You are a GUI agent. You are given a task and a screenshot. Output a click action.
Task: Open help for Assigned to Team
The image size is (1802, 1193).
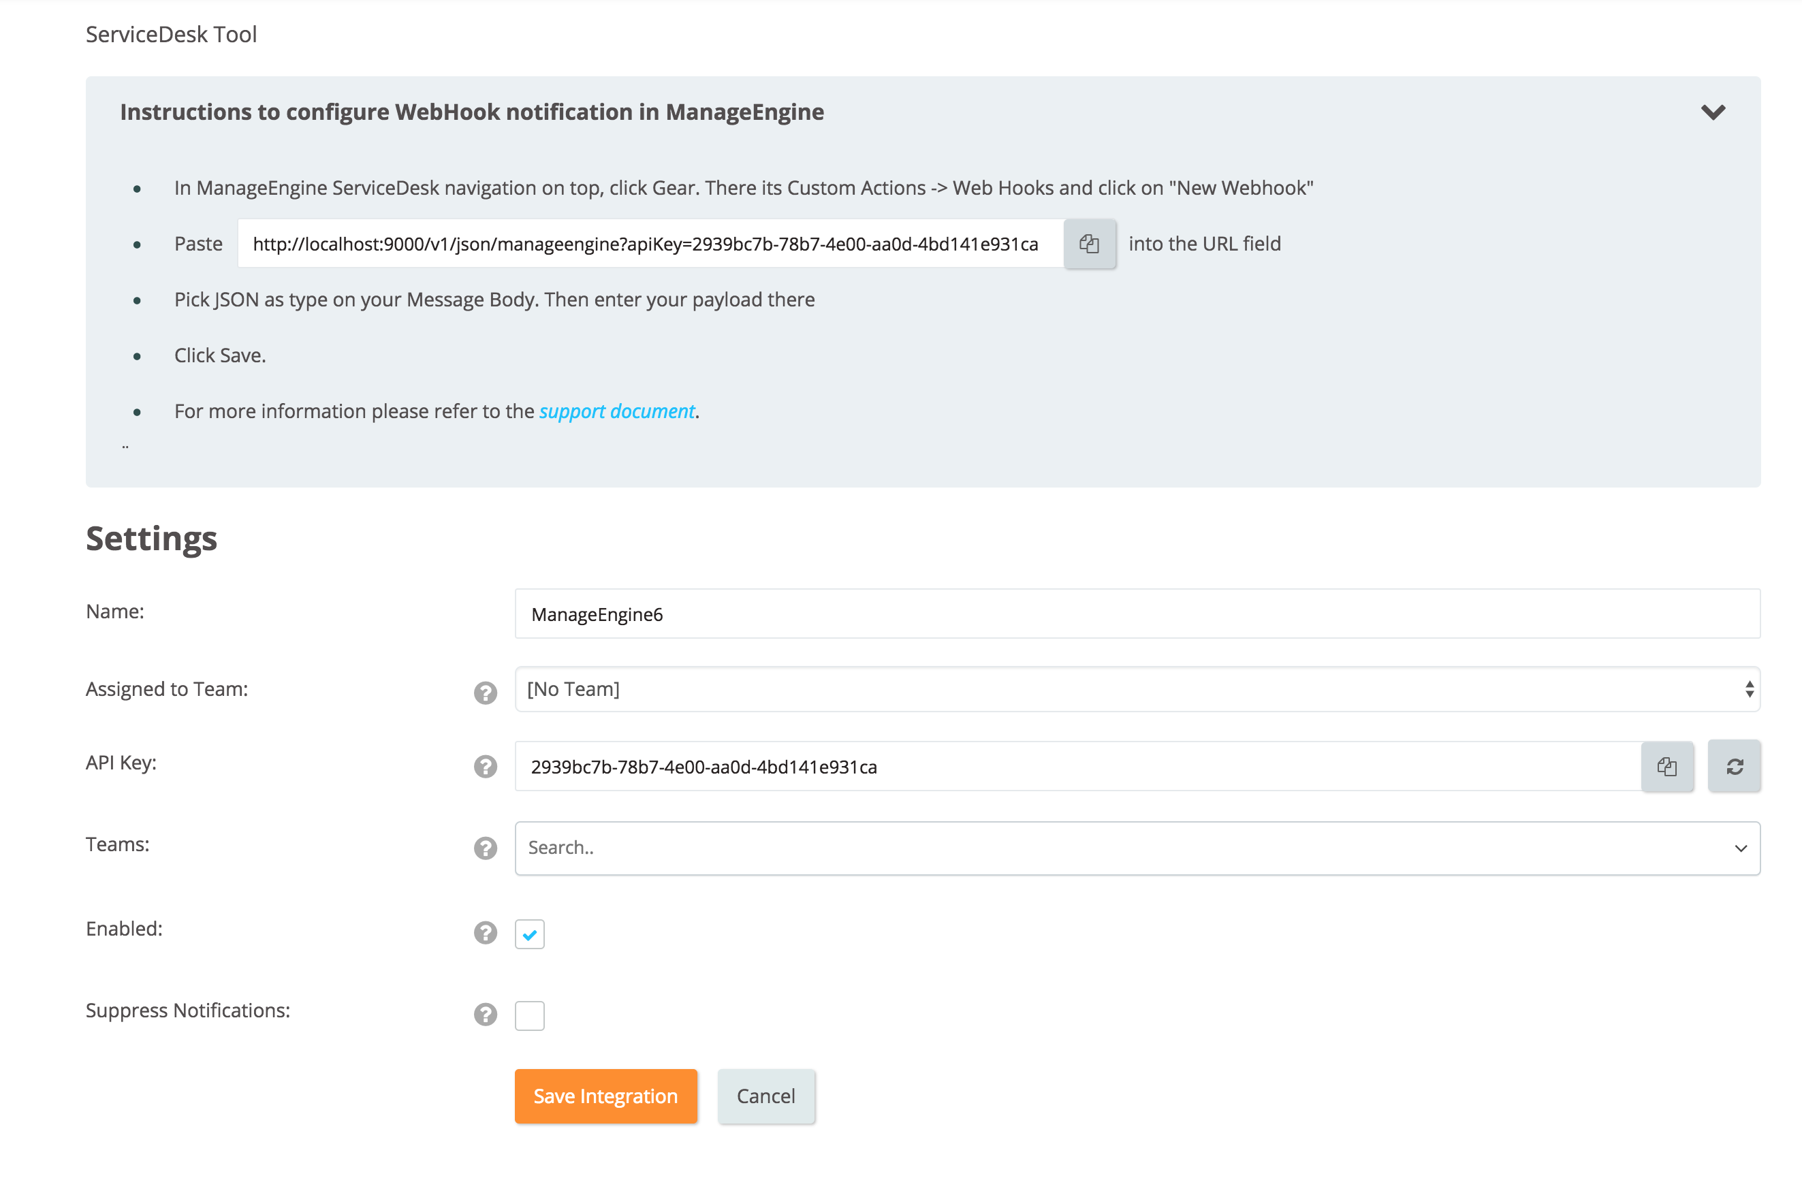coord(486,693)
